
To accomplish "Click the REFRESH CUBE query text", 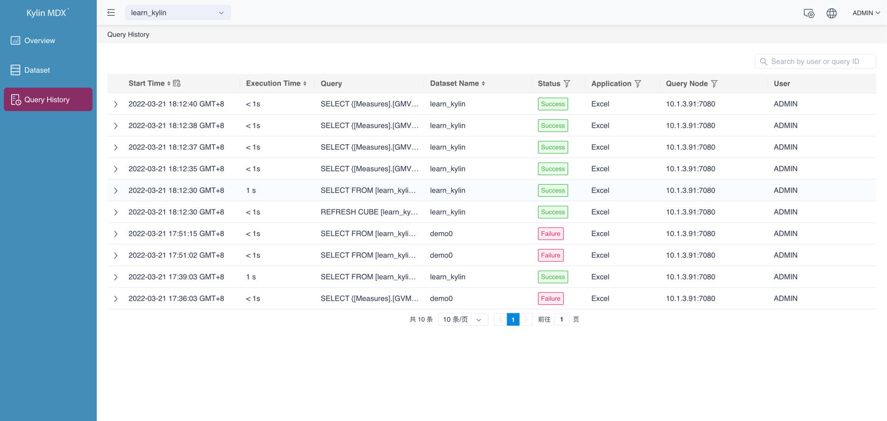I will (369, 213).
